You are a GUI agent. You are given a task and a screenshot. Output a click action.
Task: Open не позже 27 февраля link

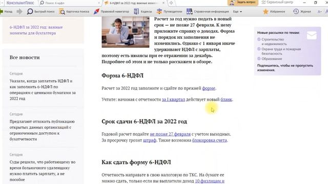(170, 134)
